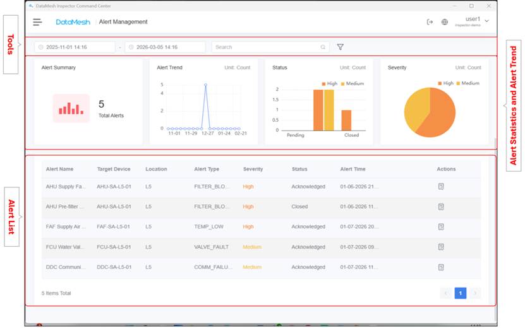The width and height of the screenshot is (525, 328).
Task: Click the logout icon in header
Action: [x=430, y=22]
